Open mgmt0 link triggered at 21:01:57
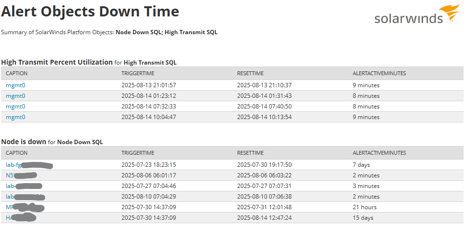This screenshot has width=466, height=228. point(15,85)
